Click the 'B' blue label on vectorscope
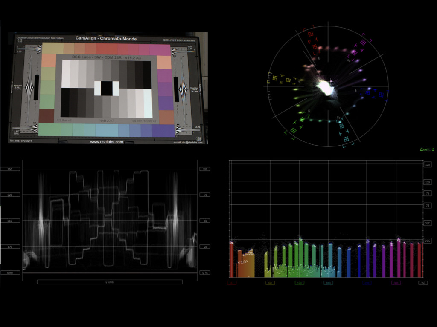This screenshot has height=327, width=437. coord(355,91)
